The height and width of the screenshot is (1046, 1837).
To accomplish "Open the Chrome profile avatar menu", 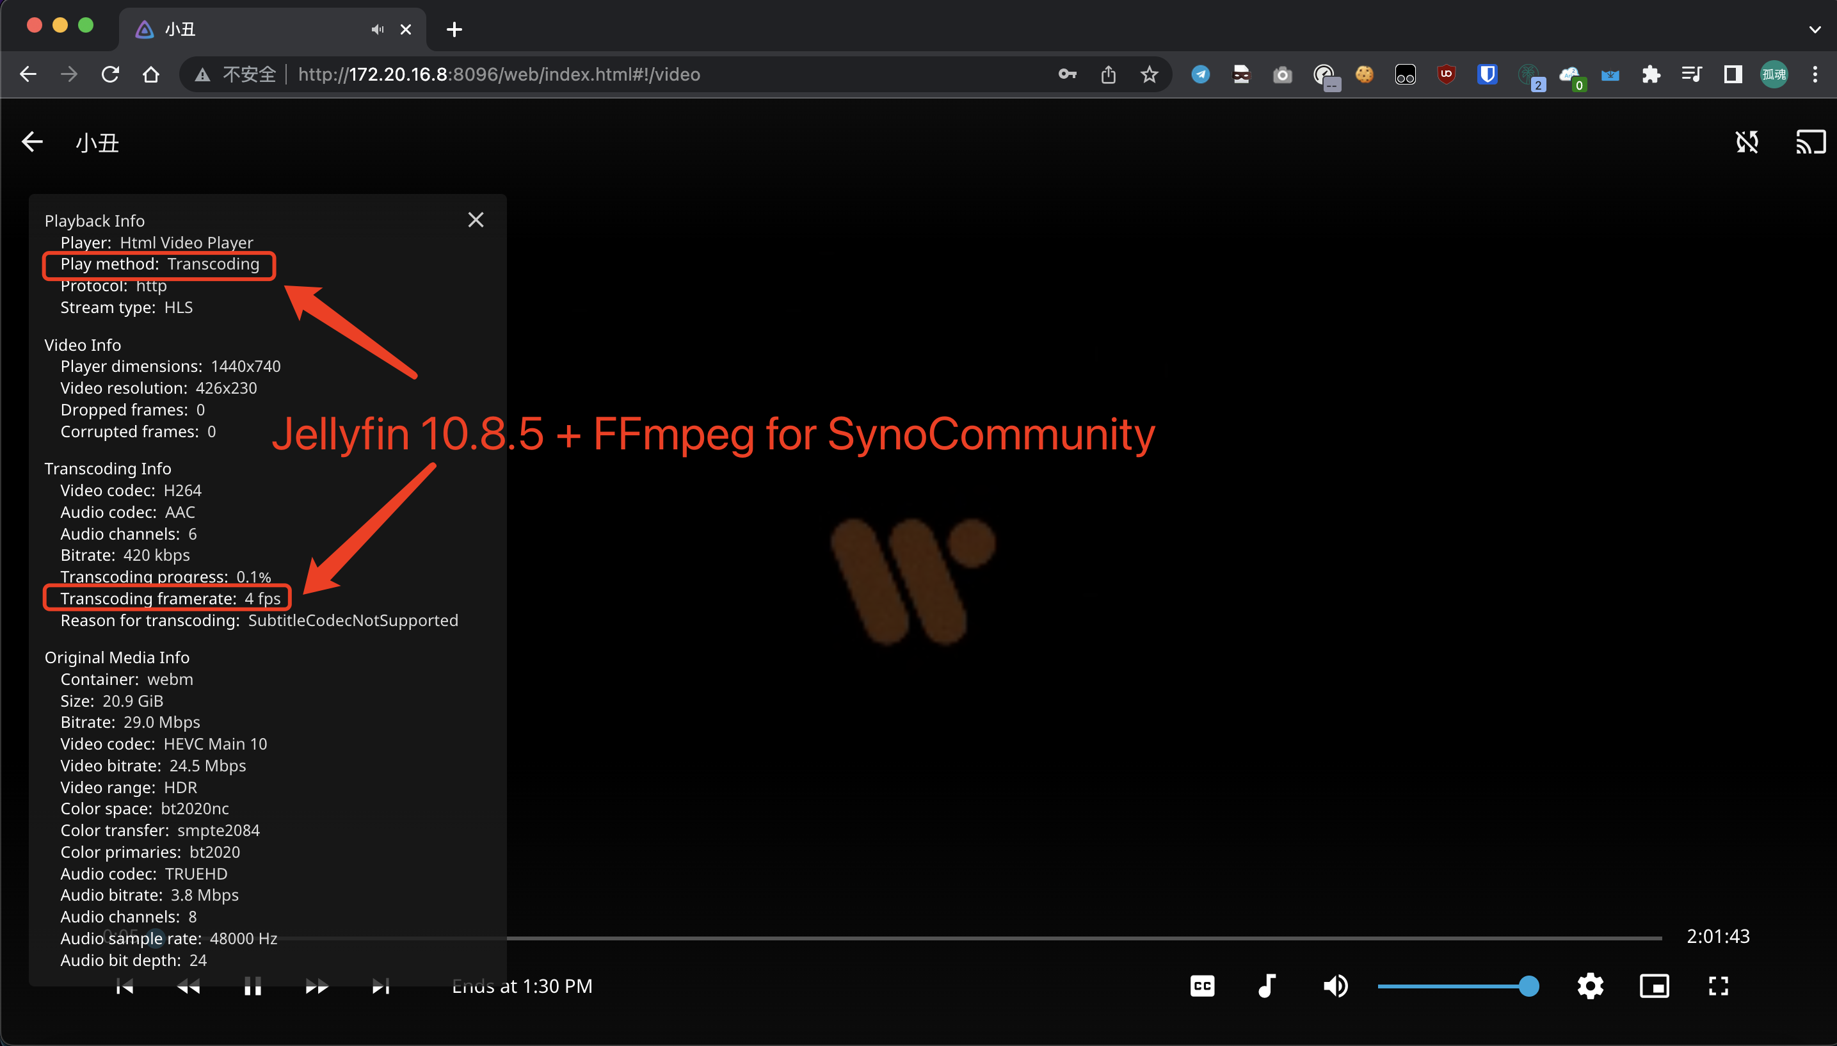I will click(1774, 74).
